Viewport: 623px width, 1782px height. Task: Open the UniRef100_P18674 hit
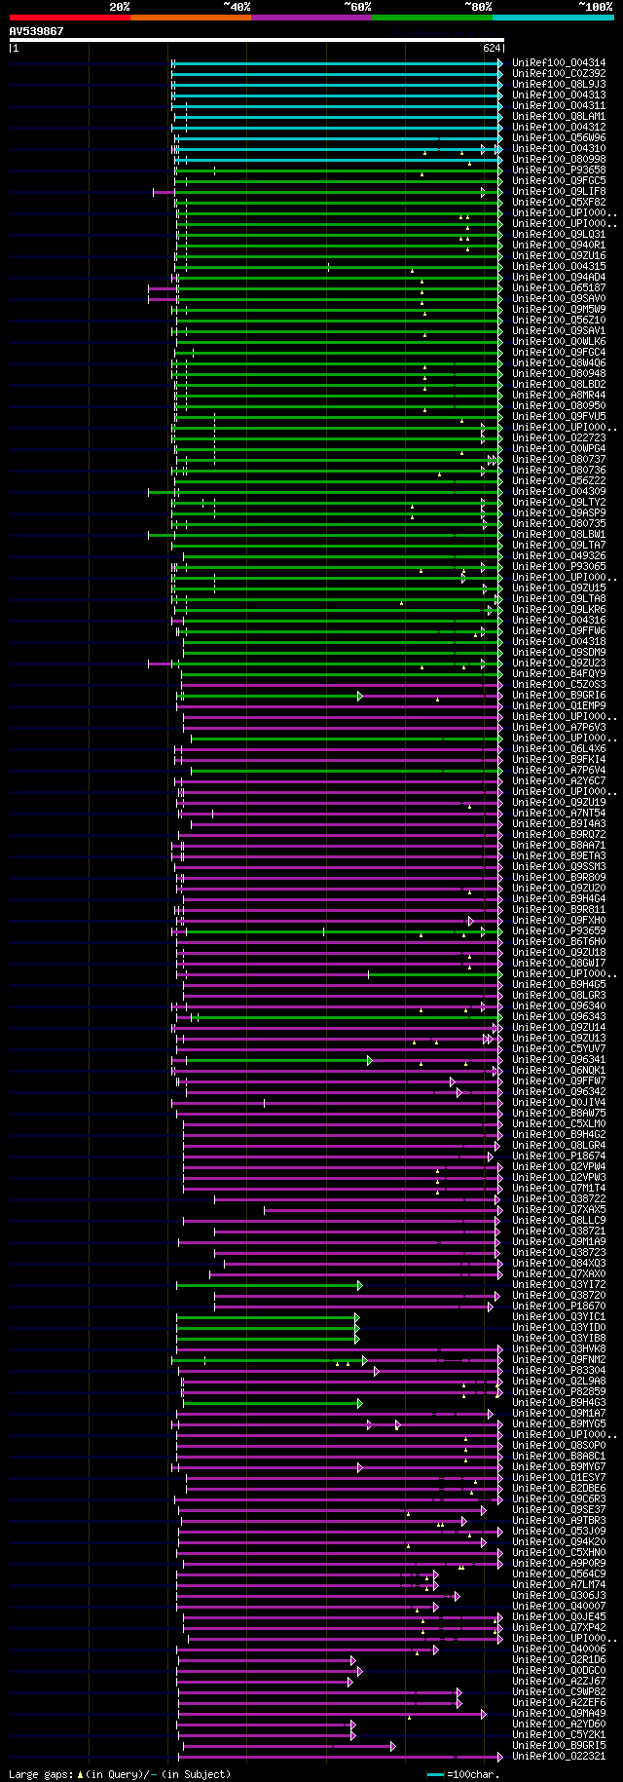559,1156
